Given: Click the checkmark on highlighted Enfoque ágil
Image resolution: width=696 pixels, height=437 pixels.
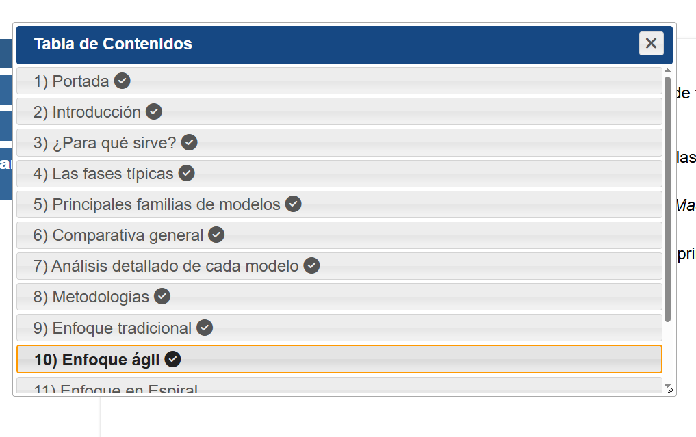Looking at the screenshot, I should [x=172, y=359].
